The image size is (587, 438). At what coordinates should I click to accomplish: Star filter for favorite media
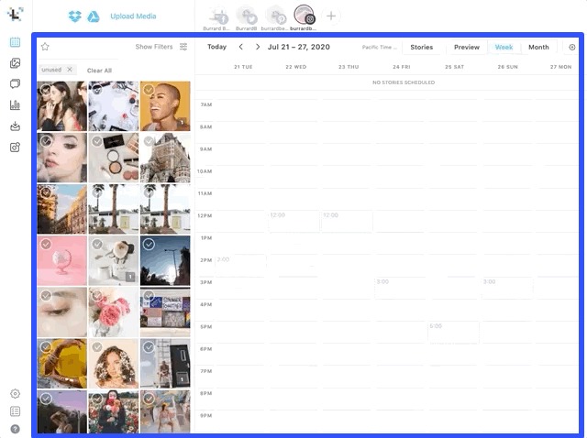[45, 47]
